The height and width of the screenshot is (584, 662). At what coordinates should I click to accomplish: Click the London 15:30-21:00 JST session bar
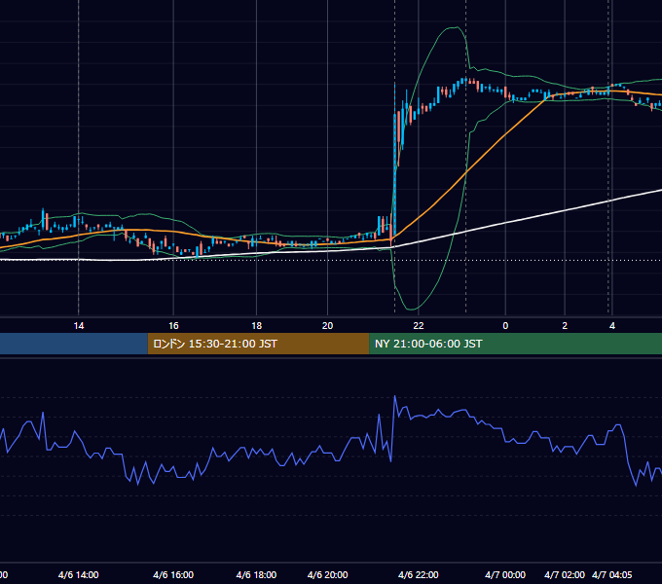tap(258, 344)
